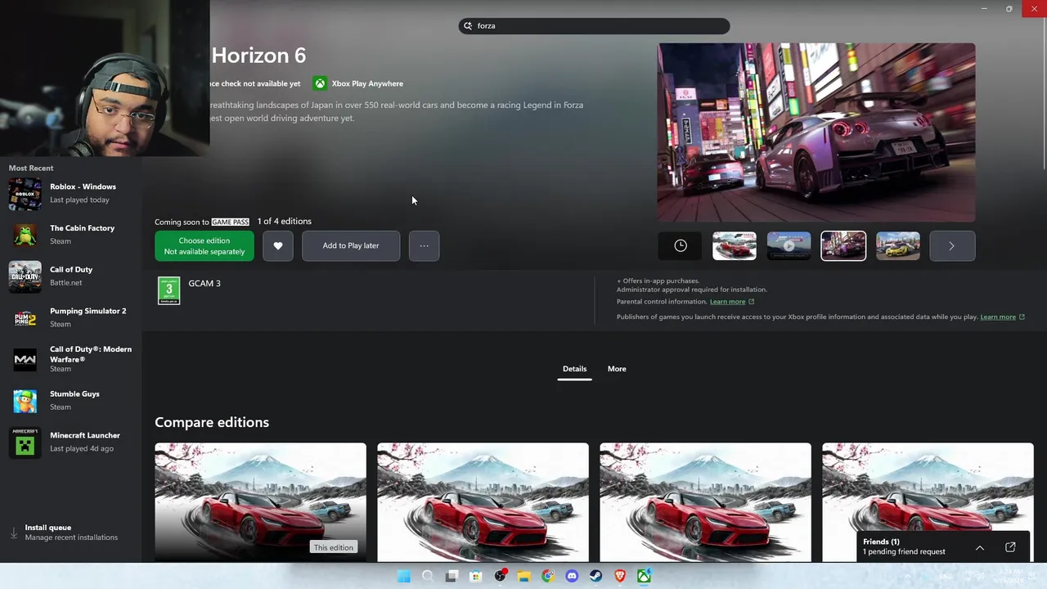Open Microsoft Store from the taskbar
The height and width of the screenshot is (589, 1047).
tap(475, 577)
